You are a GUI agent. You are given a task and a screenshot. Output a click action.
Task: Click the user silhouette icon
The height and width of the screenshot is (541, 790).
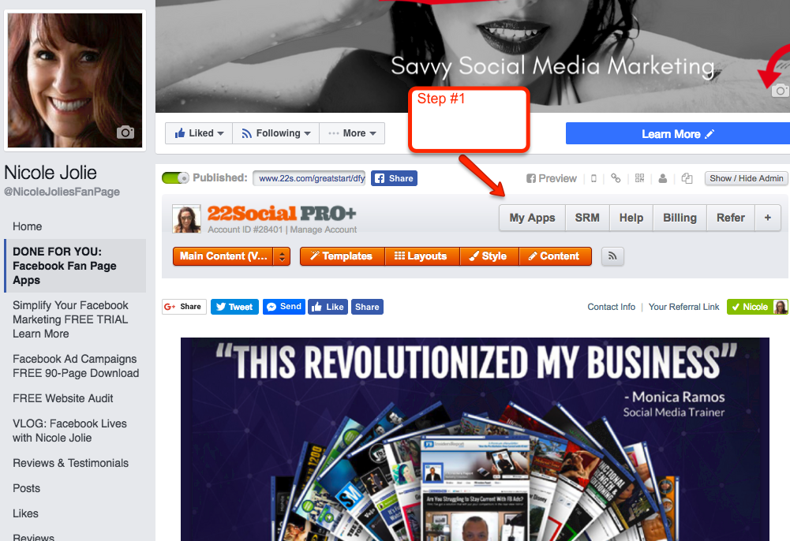[x=663, y=178]
